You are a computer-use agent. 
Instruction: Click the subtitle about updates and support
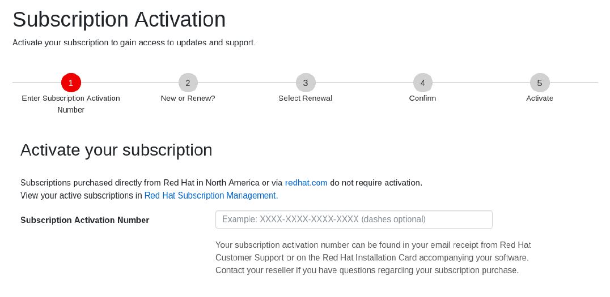click(134, 42)
